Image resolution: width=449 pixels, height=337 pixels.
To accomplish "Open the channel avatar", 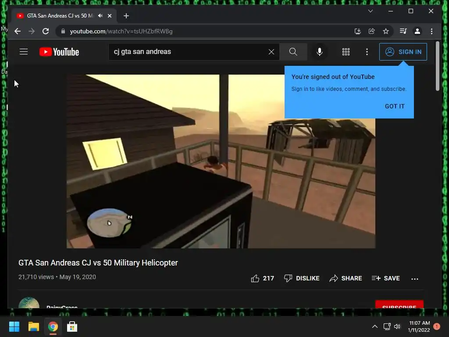I will (29, 303).
